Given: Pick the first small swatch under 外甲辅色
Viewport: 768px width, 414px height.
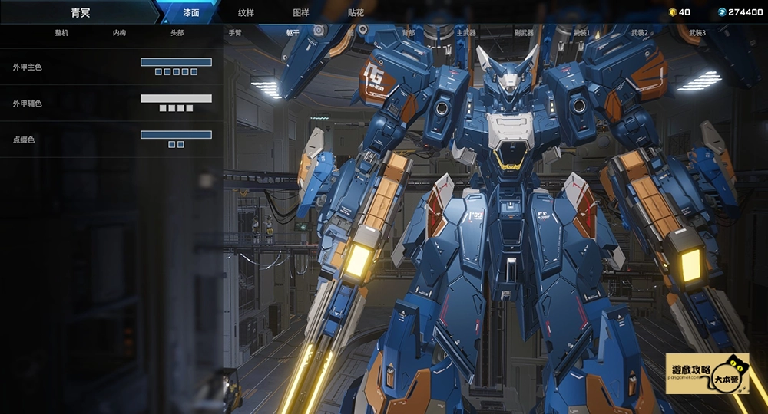Looking at the screenshot, I should (163, 108).
